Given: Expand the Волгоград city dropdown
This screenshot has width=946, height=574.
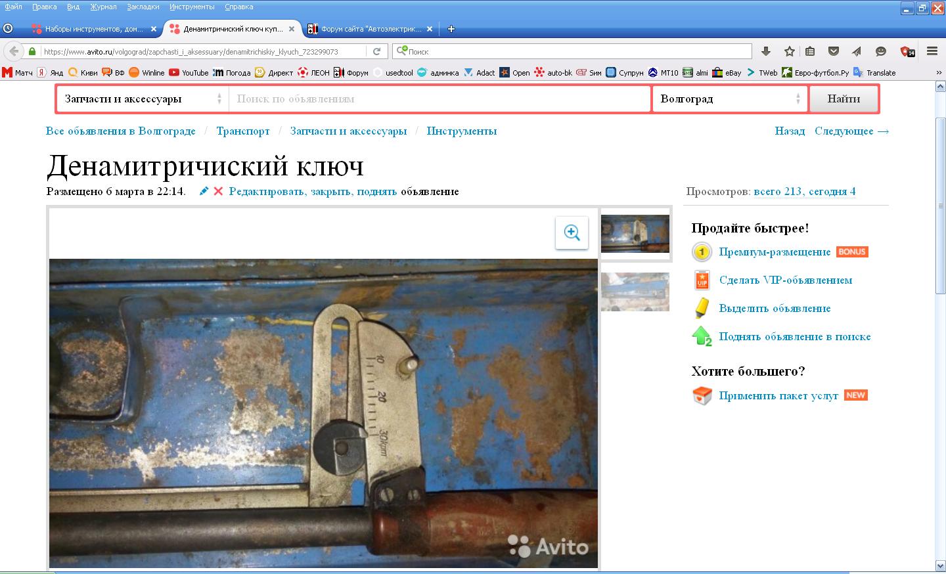Looking at the screenshot, I should click(730, 99).
